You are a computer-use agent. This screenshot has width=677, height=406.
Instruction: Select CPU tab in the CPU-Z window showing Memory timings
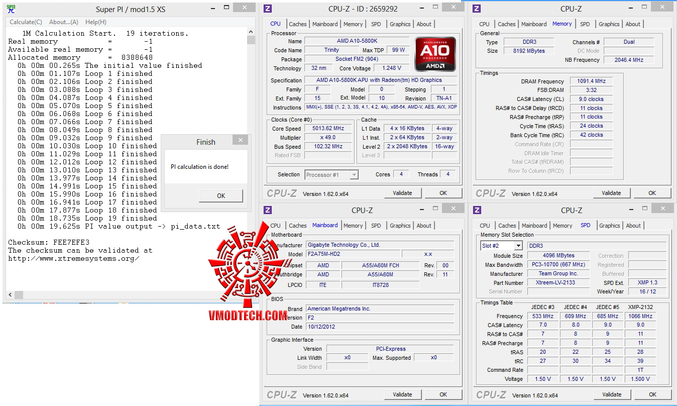point(485,24)
